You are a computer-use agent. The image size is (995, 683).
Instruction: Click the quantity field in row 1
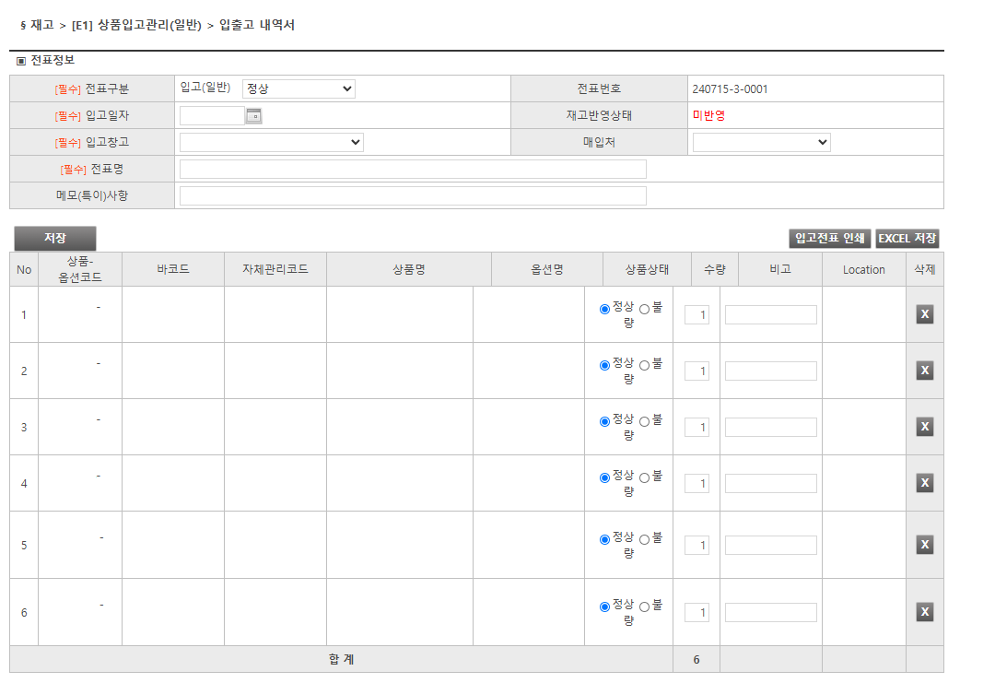(x=697, y=313)
